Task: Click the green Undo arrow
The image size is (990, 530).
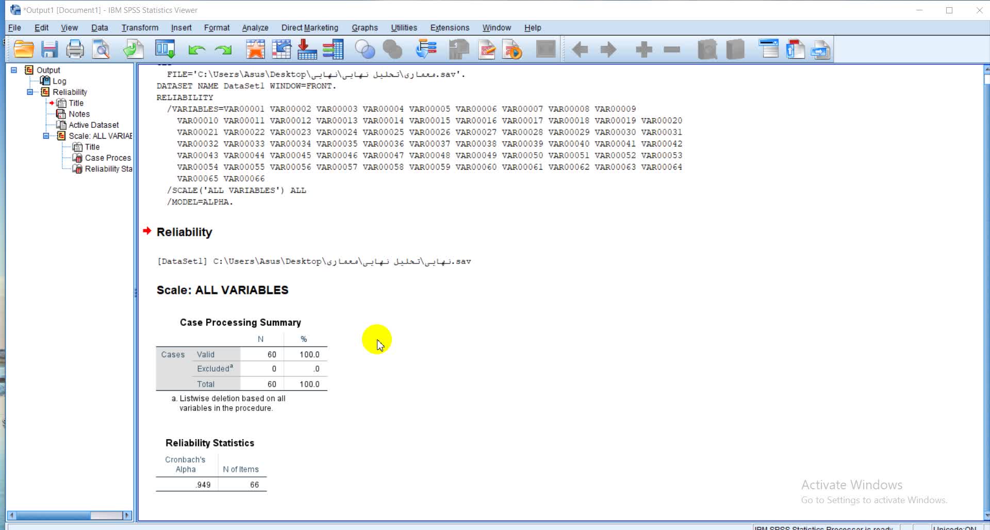Action: pos(196,49)
